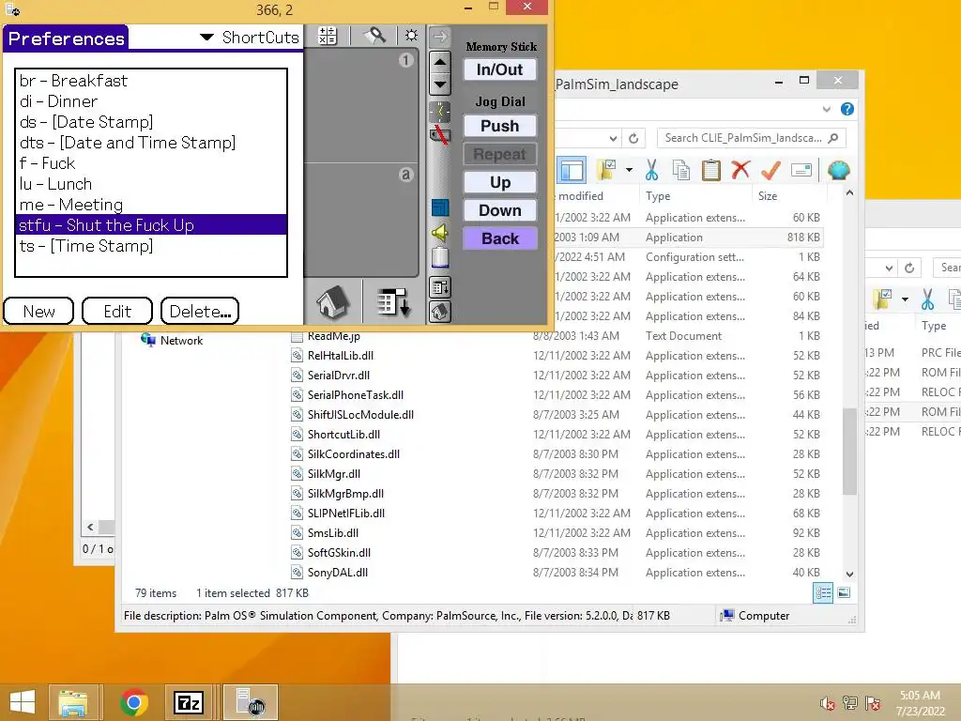Click the Size column header

click(768, 196)
